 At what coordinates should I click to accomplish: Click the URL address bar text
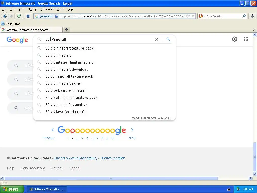[122, 16]
